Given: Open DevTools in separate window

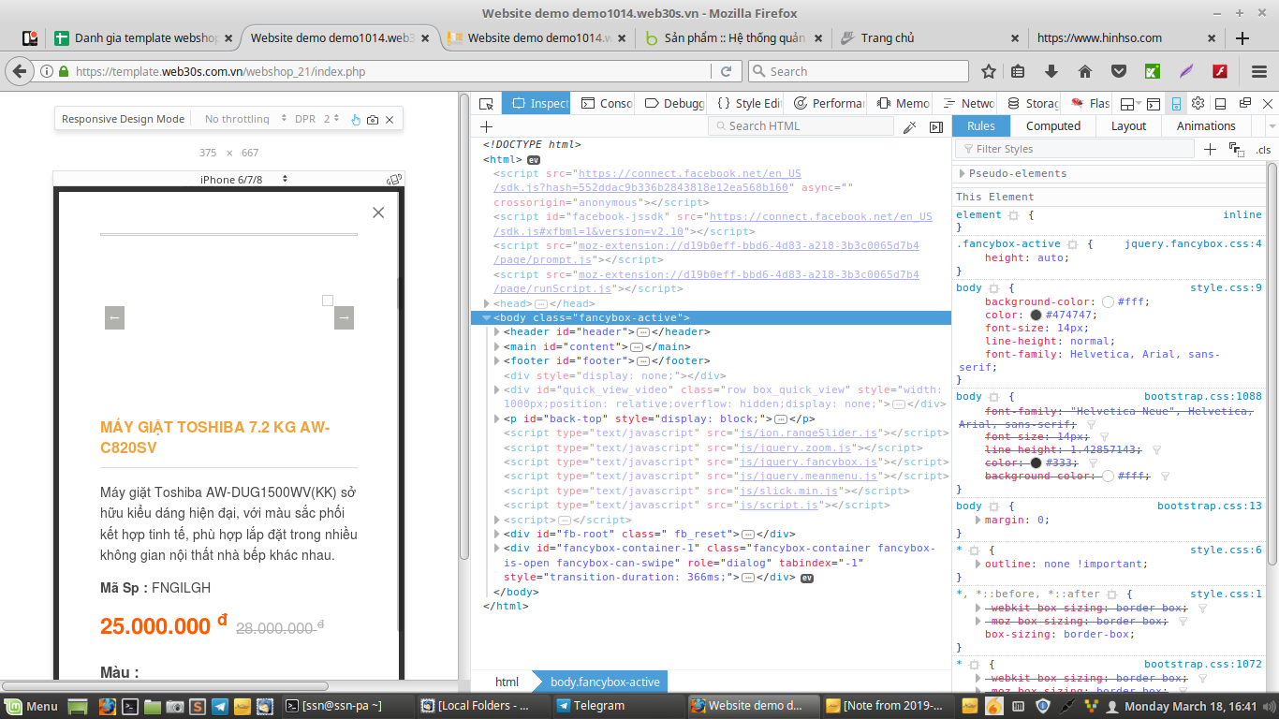Looking at the screenshot, I should click(x=1244, y=103).
